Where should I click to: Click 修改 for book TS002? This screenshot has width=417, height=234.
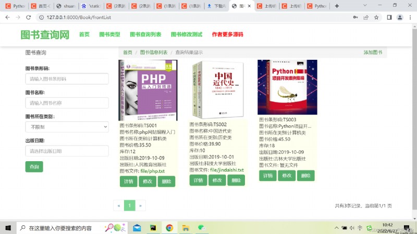pos(217,180)
